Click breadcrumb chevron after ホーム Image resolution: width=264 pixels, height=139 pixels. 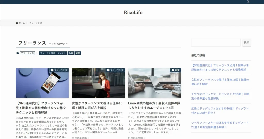[27, 23]
